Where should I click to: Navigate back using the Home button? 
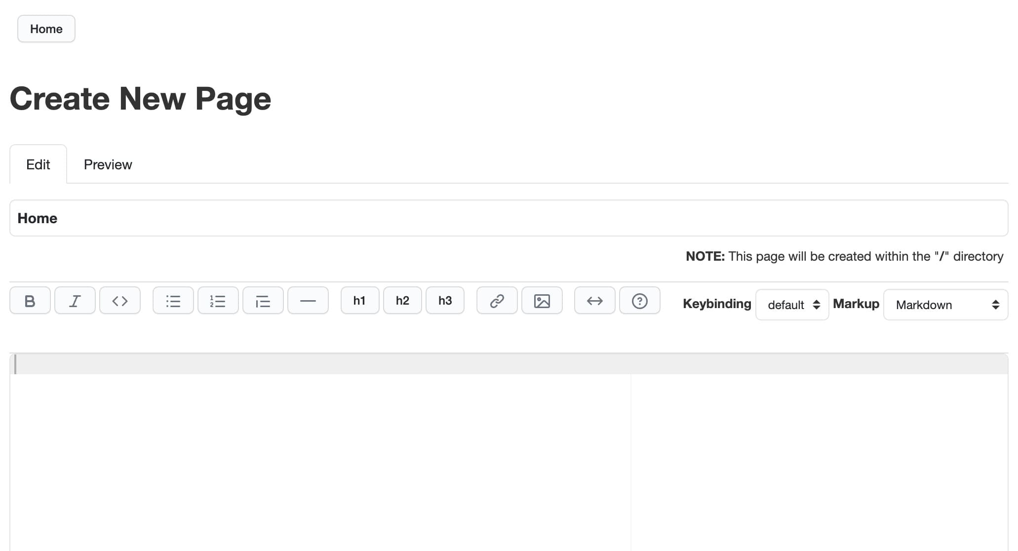click(46, 29)
